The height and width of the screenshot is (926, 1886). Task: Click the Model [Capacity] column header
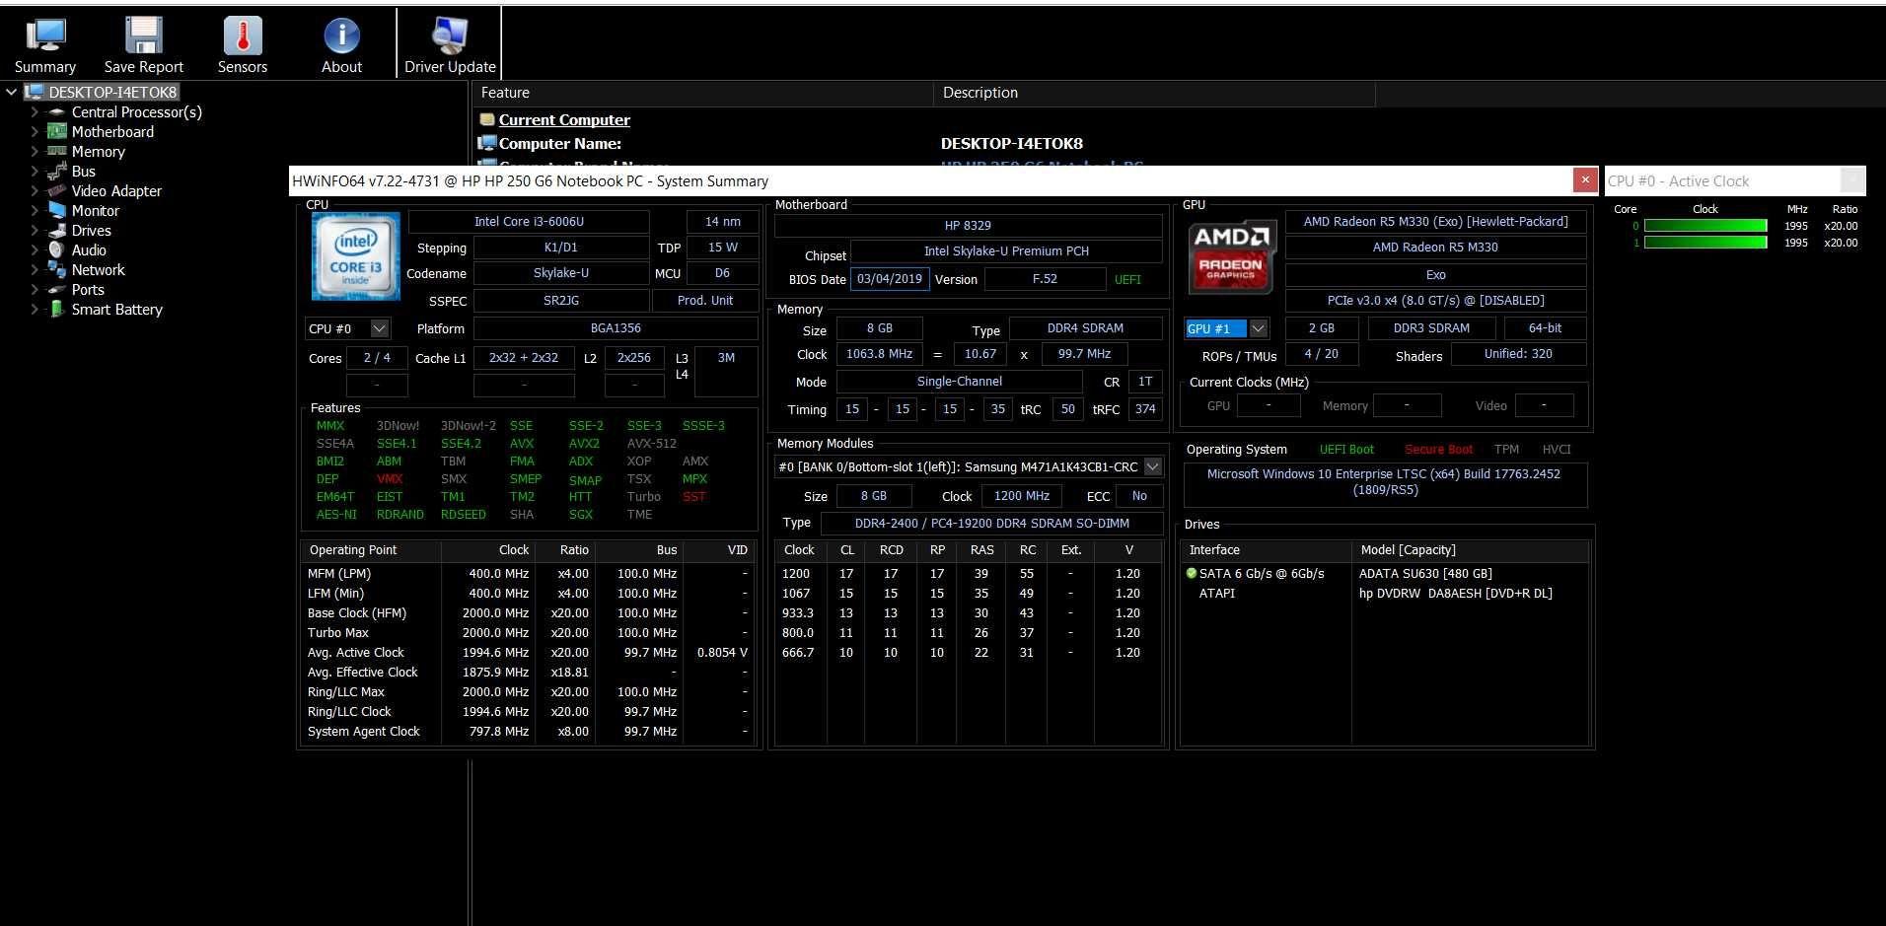pos(1470,550)
